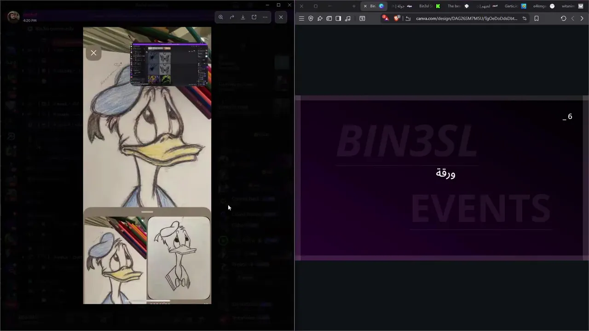Open the image in browser icon
Viewport: 589px width, 331px height.
click(x=254, y=17)
